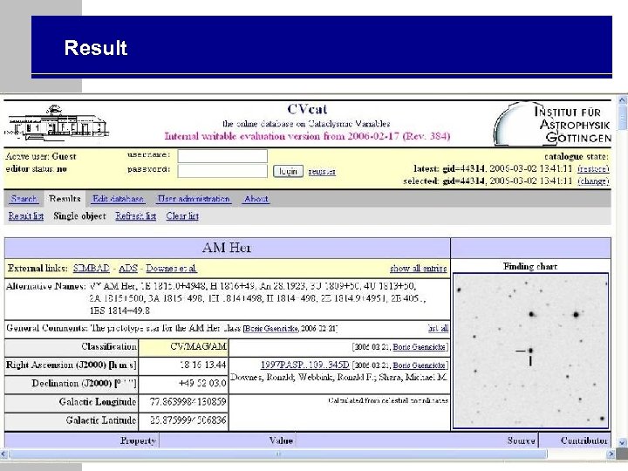Click the CV/MAG/AM classification value
628x471 pixels.
tap(199, 346)
